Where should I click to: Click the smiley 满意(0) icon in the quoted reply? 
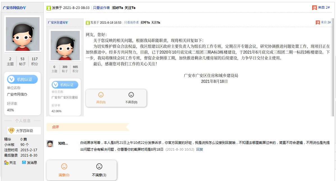coord(101,95)
